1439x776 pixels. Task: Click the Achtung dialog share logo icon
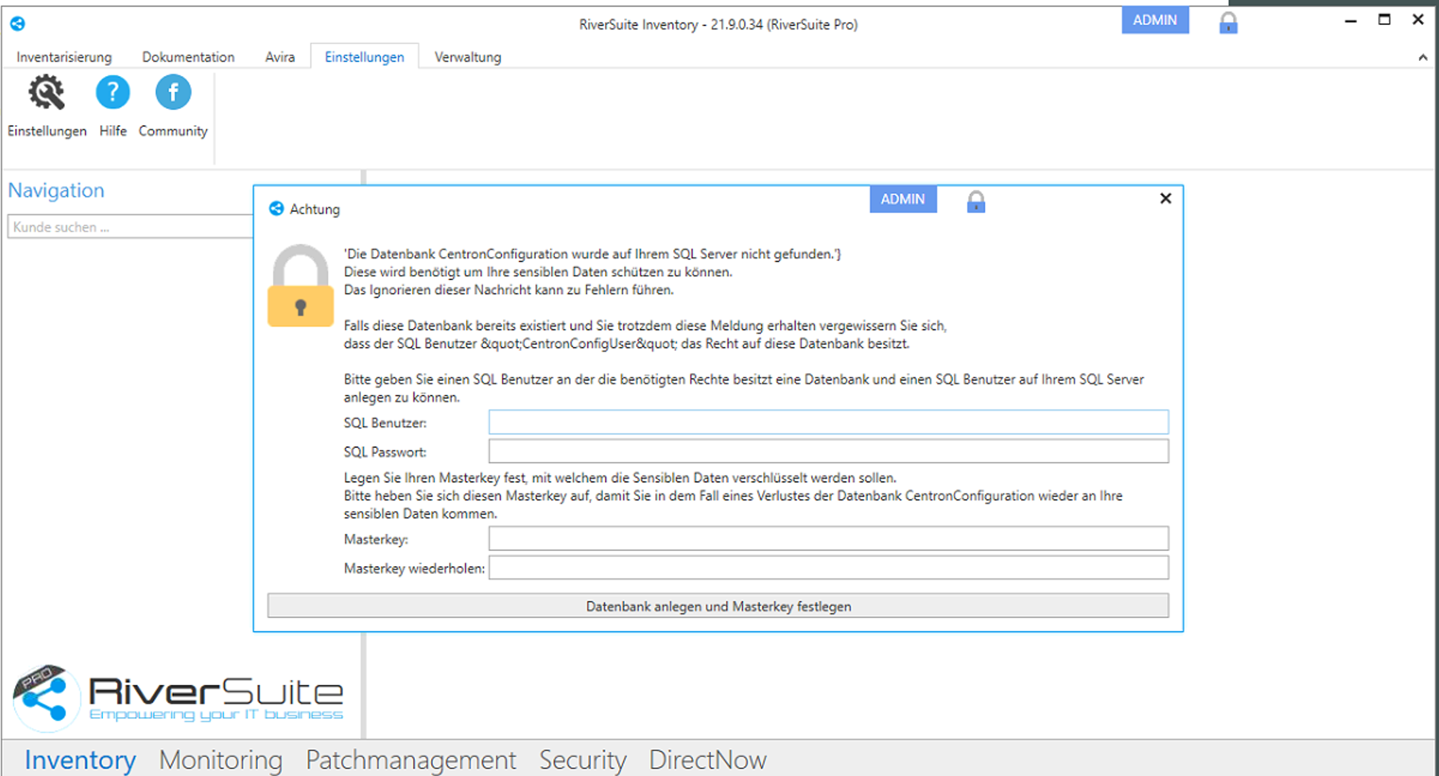pyautogui.click(x=276, y=209)
